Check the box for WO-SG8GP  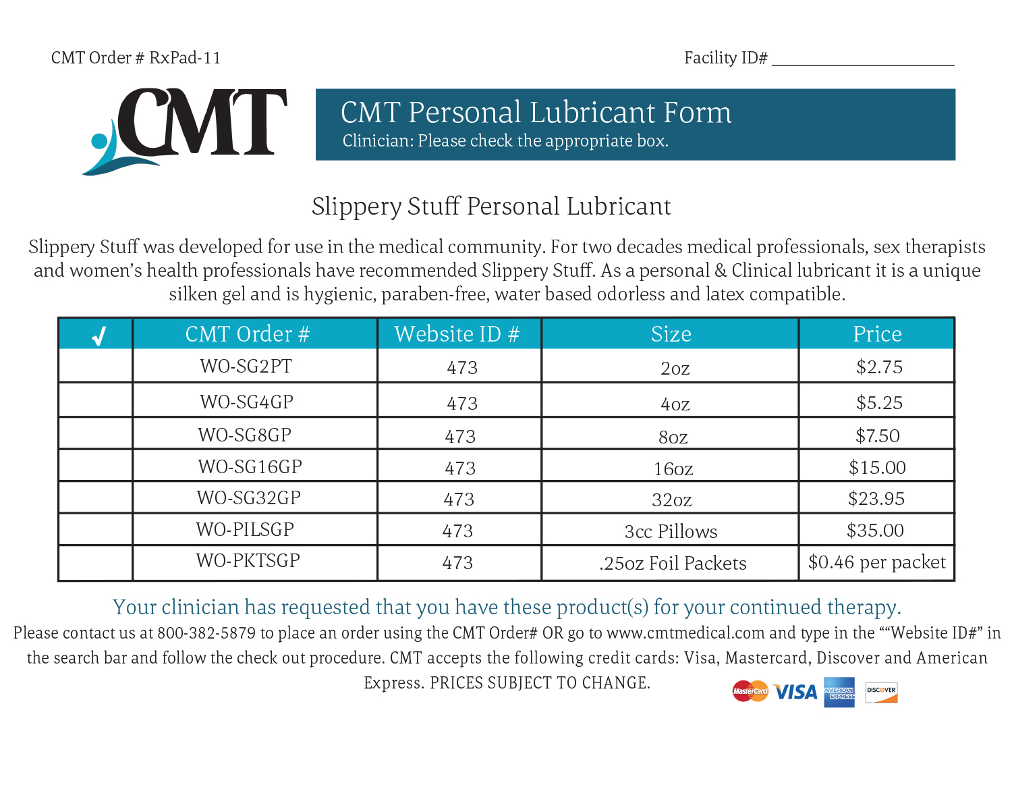click(96, 434)
